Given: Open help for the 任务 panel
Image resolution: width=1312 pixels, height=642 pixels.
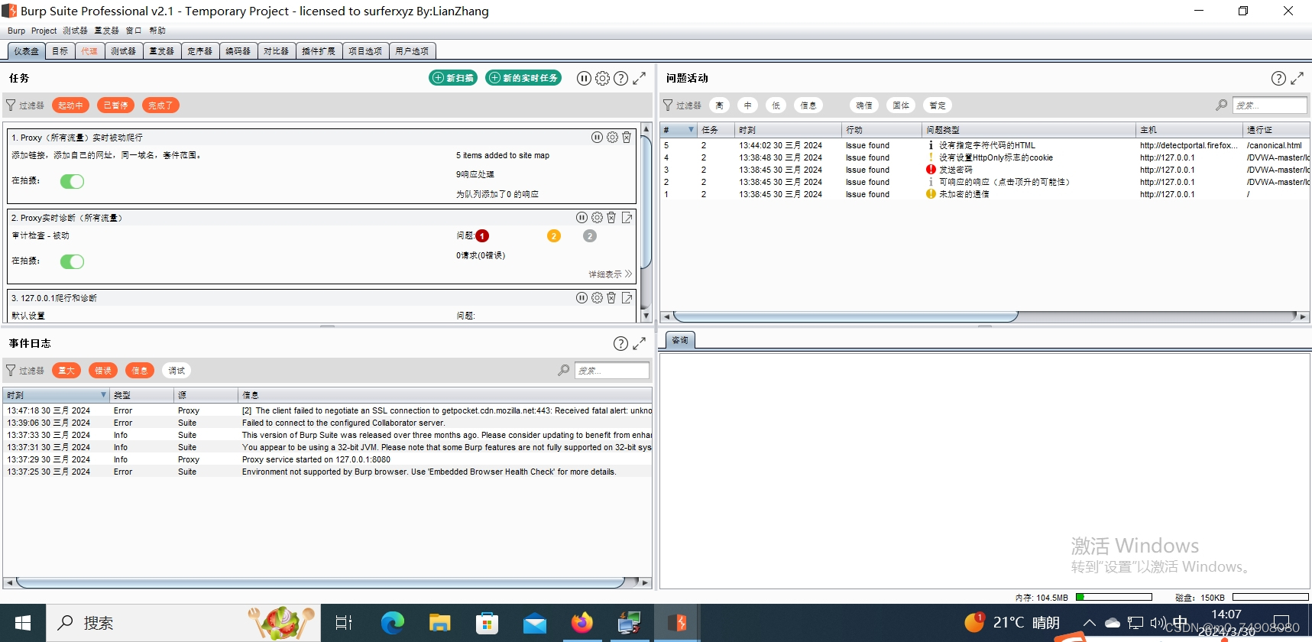Looking at the screenshot, I should pyautogui.click(x=621, y=78).
